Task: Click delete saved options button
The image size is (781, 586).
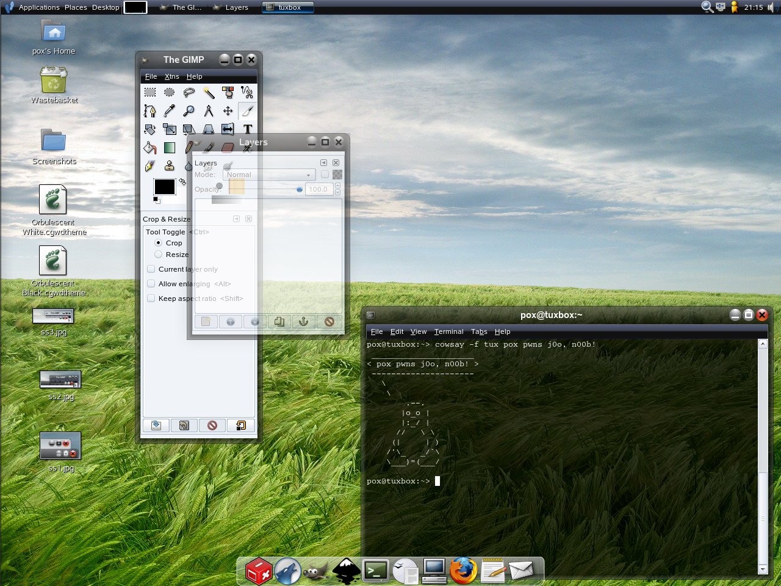Action: click(212, 425)
